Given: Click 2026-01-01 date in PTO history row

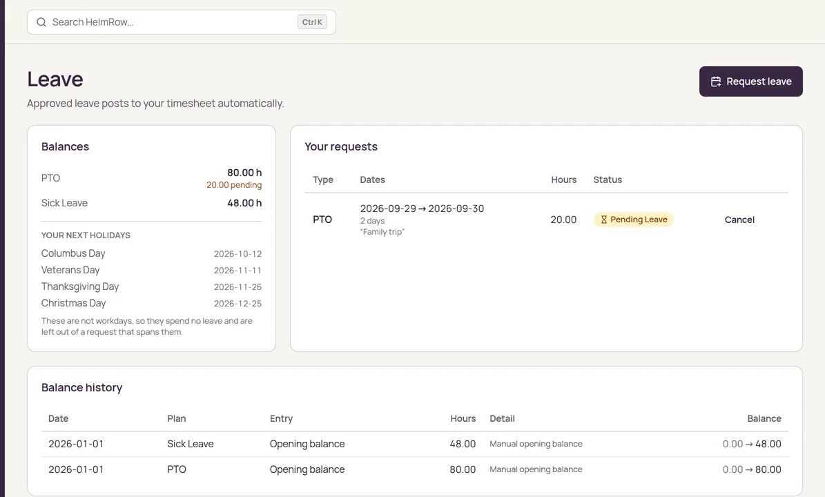Looking at the screenshot, I should coord(76,469).
